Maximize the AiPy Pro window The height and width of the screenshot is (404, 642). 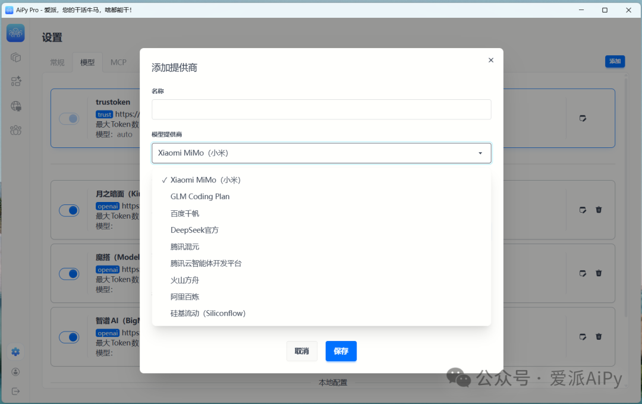(x=605, y=10)
